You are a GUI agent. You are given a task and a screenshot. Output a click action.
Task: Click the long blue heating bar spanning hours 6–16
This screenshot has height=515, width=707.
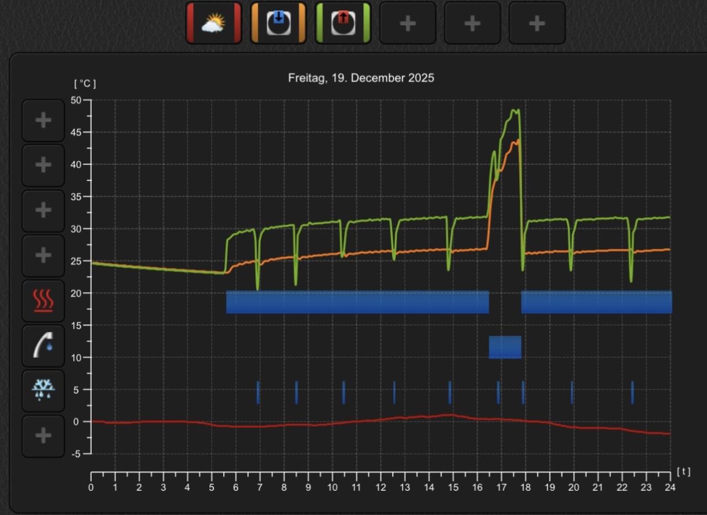pyautogui.click(x=357, y=302)
